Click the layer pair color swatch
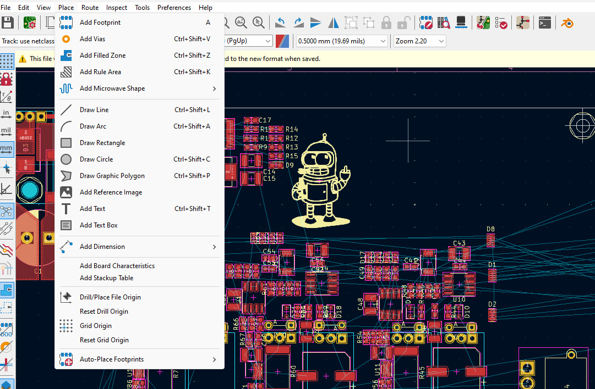 click(282, 41)
